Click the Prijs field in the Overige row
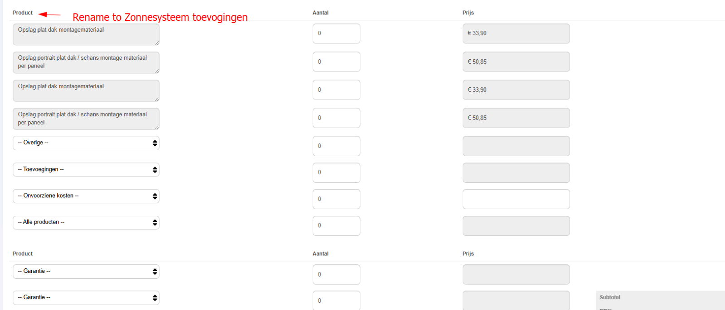This screenshot has width=725, height=310. [516, 146]
